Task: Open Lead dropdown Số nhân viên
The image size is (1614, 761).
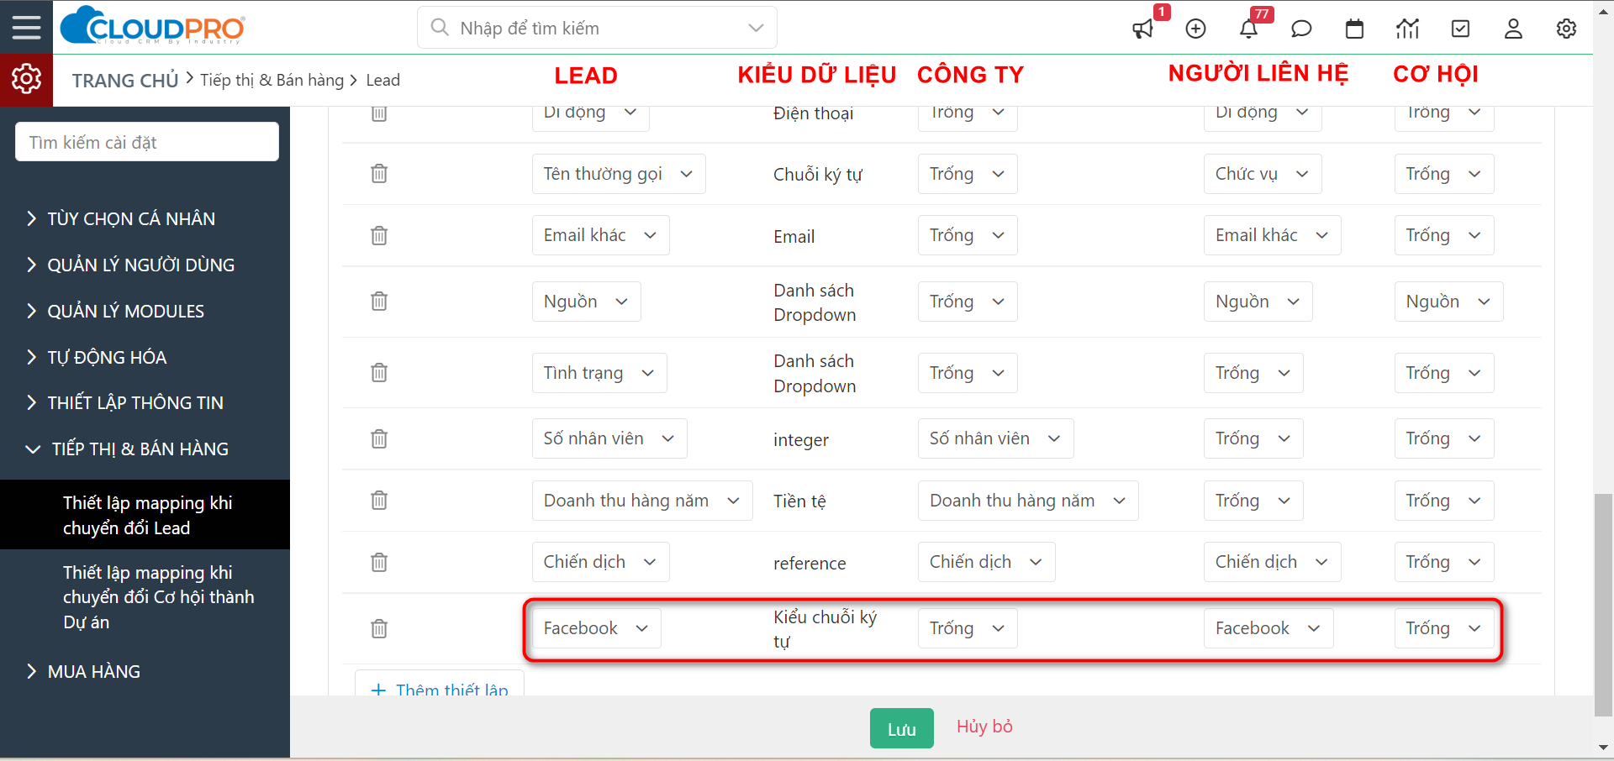Action: 609,438
